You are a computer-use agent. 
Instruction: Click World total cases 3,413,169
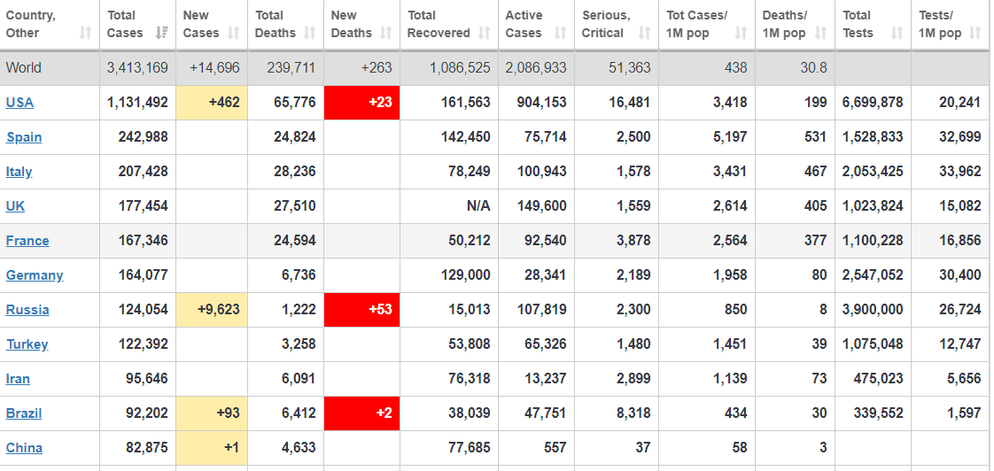(137, 68)
